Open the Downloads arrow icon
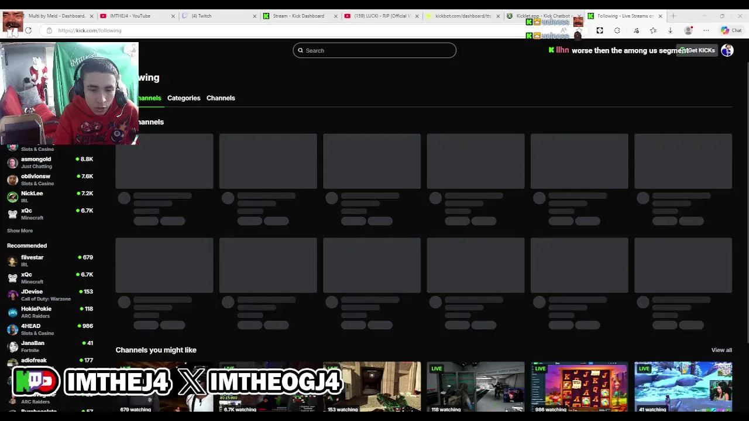749x421 pixels. (x=670, y=30)
